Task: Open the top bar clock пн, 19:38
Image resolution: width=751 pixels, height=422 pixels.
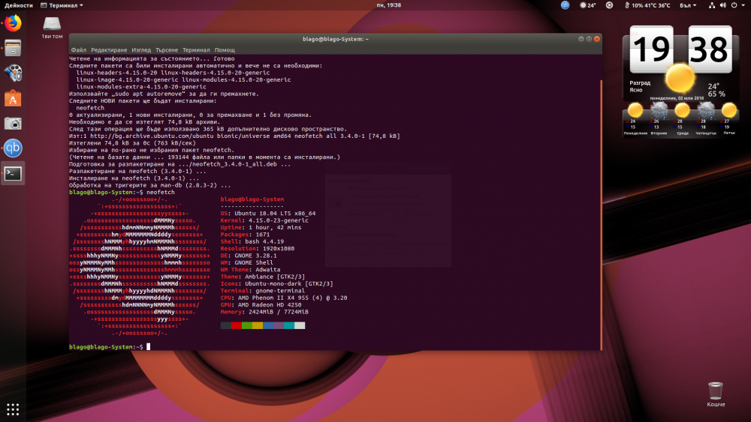Action: [x=388, y=5]
